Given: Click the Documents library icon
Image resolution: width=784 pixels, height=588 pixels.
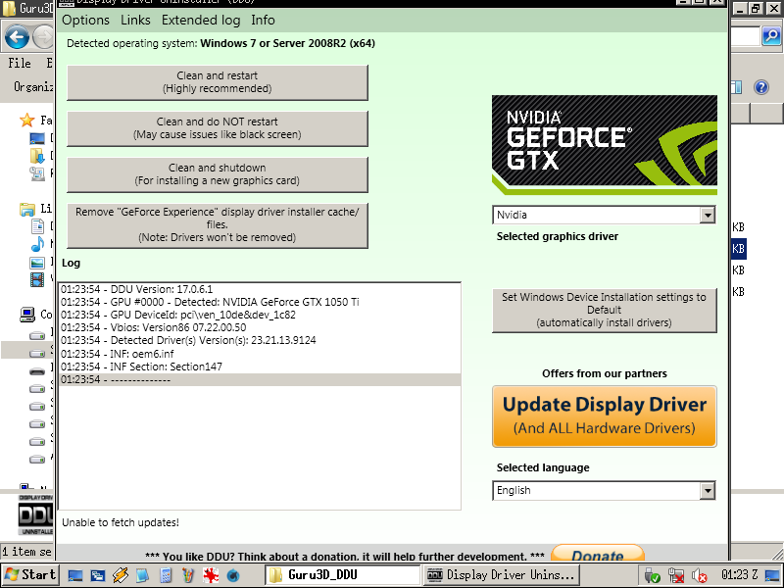Looking at the screenshot, I should click(37, 226).
